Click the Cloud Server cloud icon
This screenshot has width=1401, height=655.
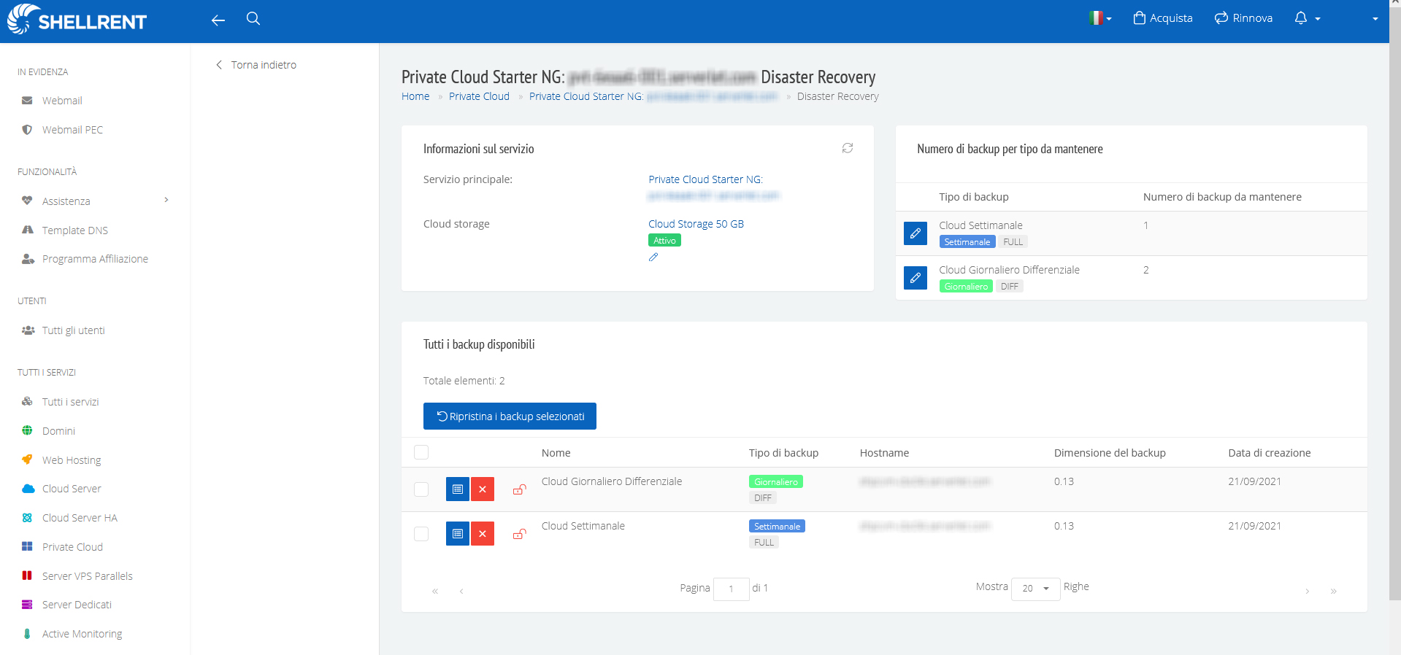pos(28,489)
